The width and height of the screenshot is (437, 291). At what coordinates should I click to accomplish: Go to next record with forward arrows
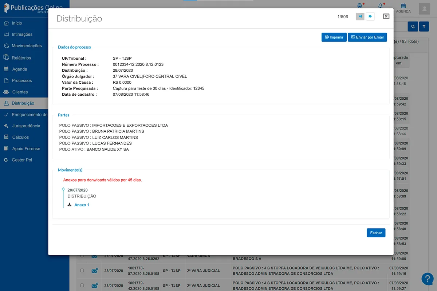pyautogui.click(x=370, y=16)
